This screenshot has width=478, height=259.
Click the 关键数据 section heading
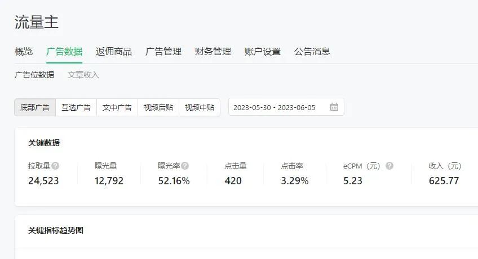[44, 143]
